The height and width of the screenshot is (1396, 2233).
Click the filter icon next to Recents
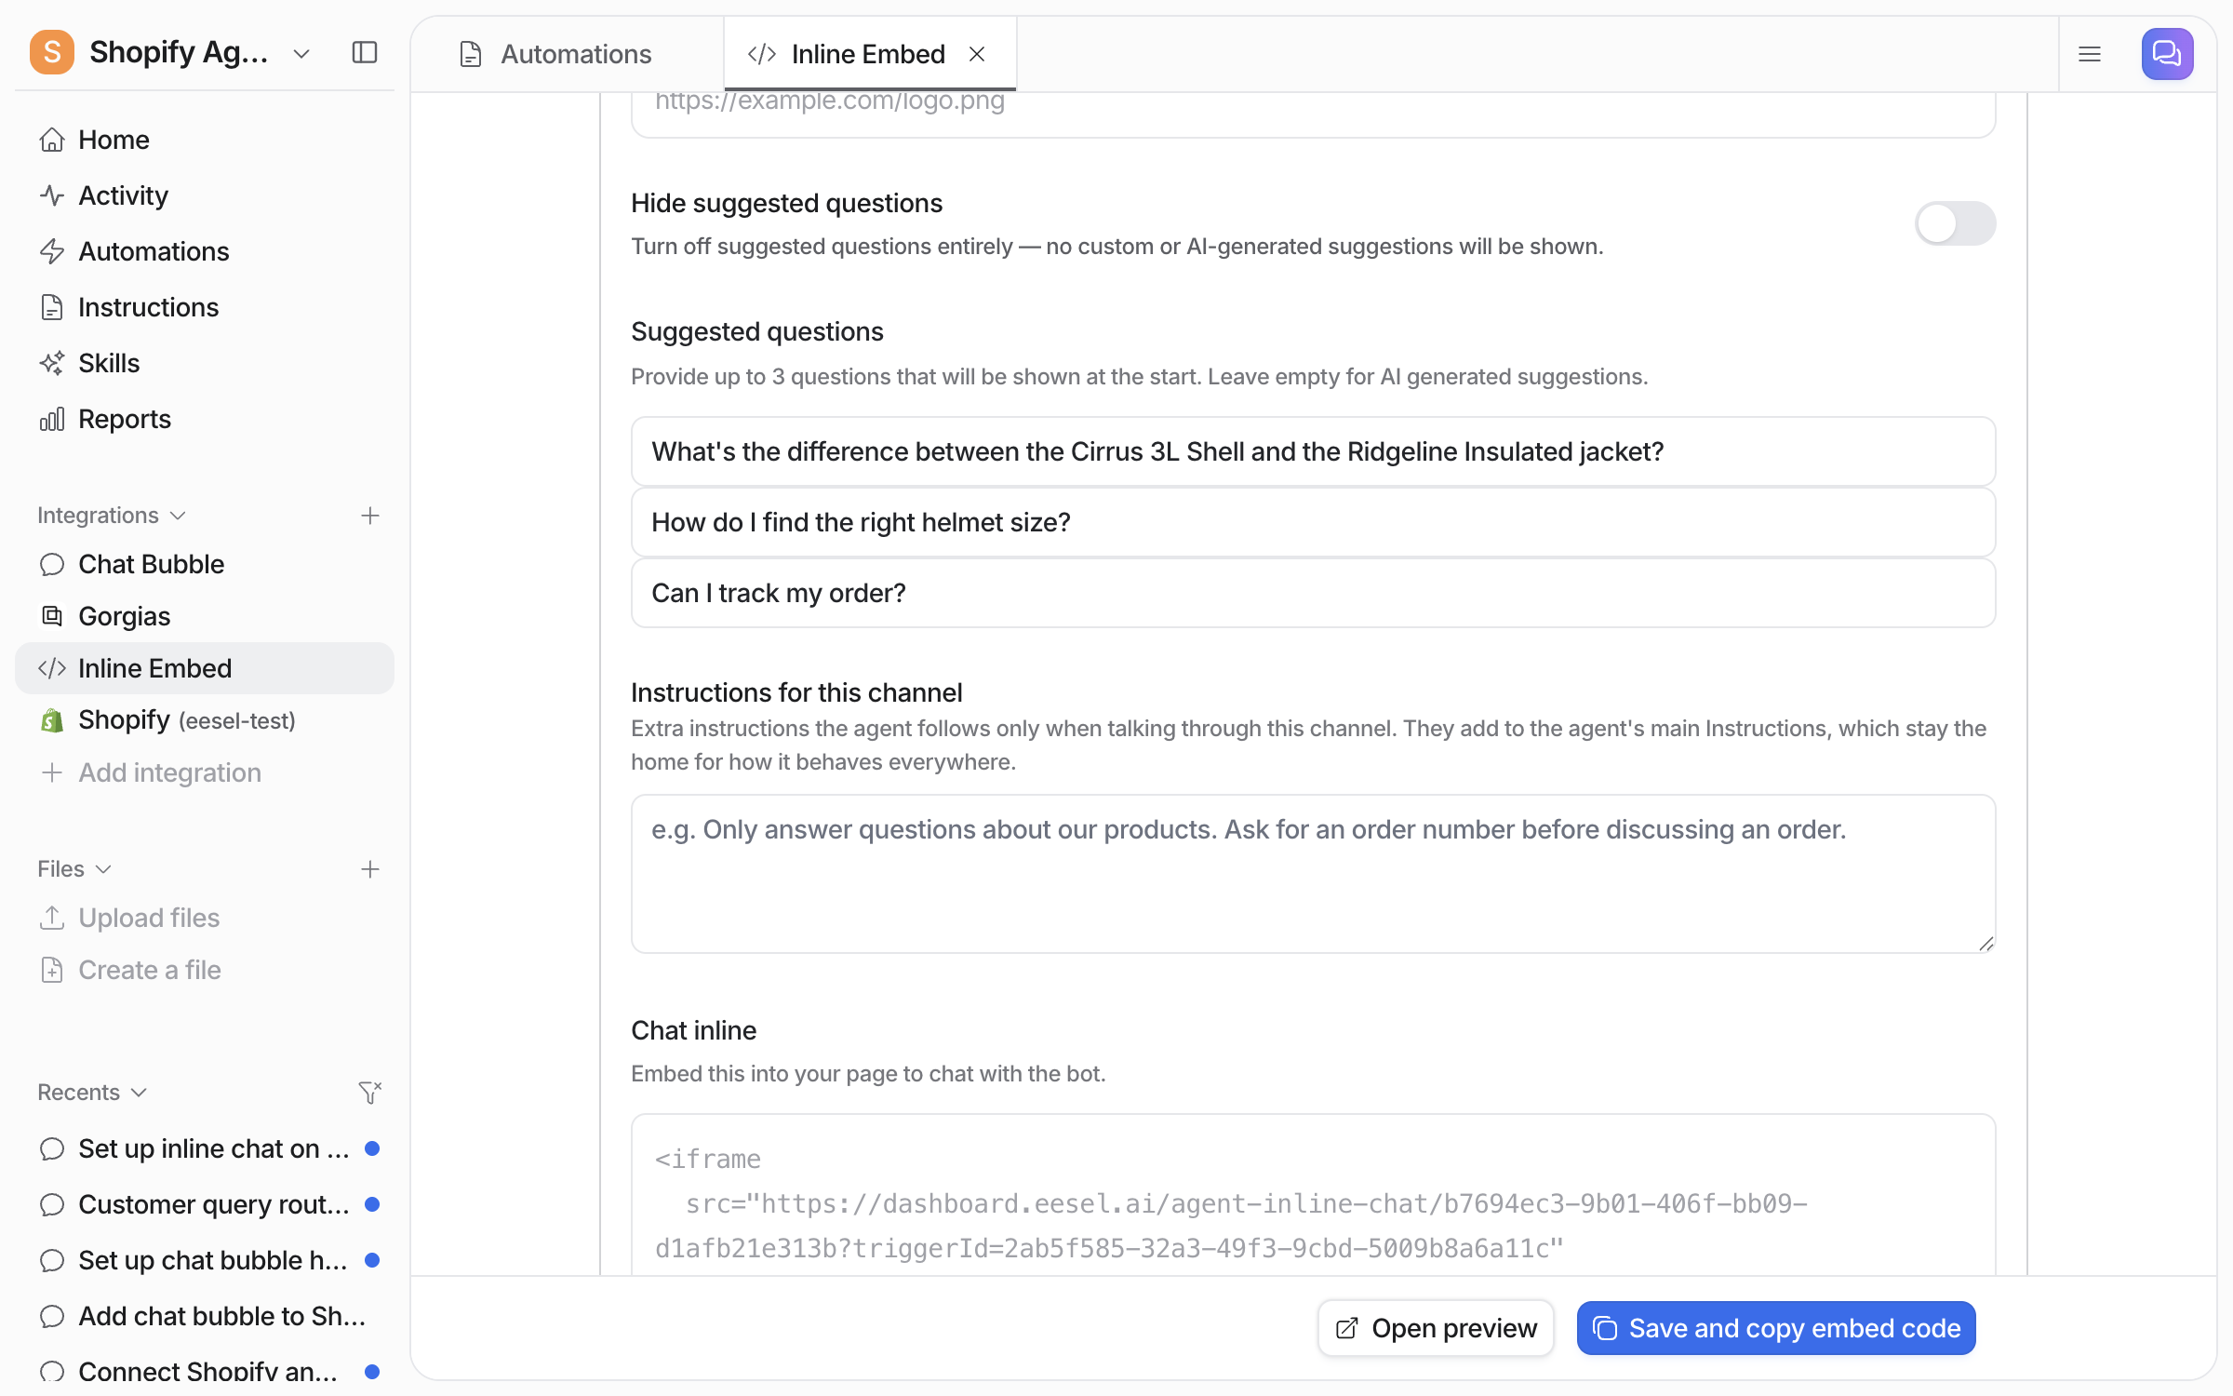(x=370, y=1092)
